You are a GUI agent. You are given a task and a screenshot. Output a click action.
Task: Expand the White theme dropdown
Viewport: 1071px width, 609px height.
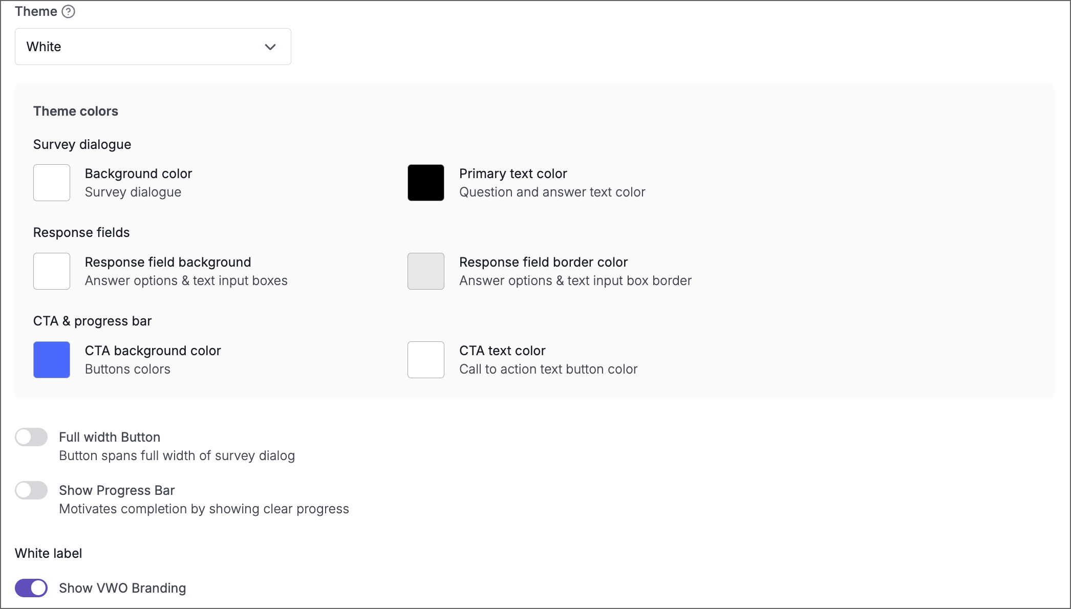pos(153,47)
